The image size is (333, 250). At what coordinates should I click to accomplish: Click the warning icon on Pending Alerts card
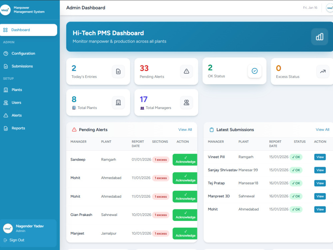pyautogui.click(x=186, y=71)
